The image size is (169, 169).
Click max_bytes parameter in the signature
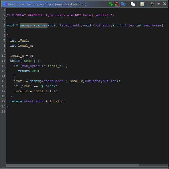(153, 25)
